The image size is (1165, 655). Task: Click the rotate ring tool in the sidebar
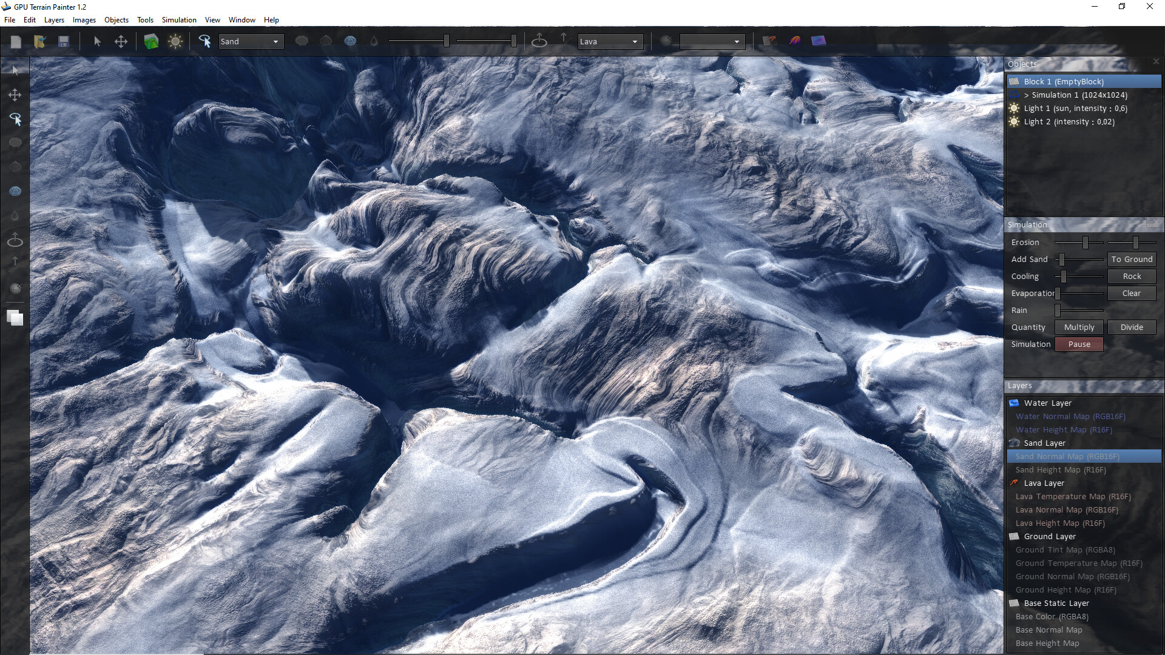15,240
